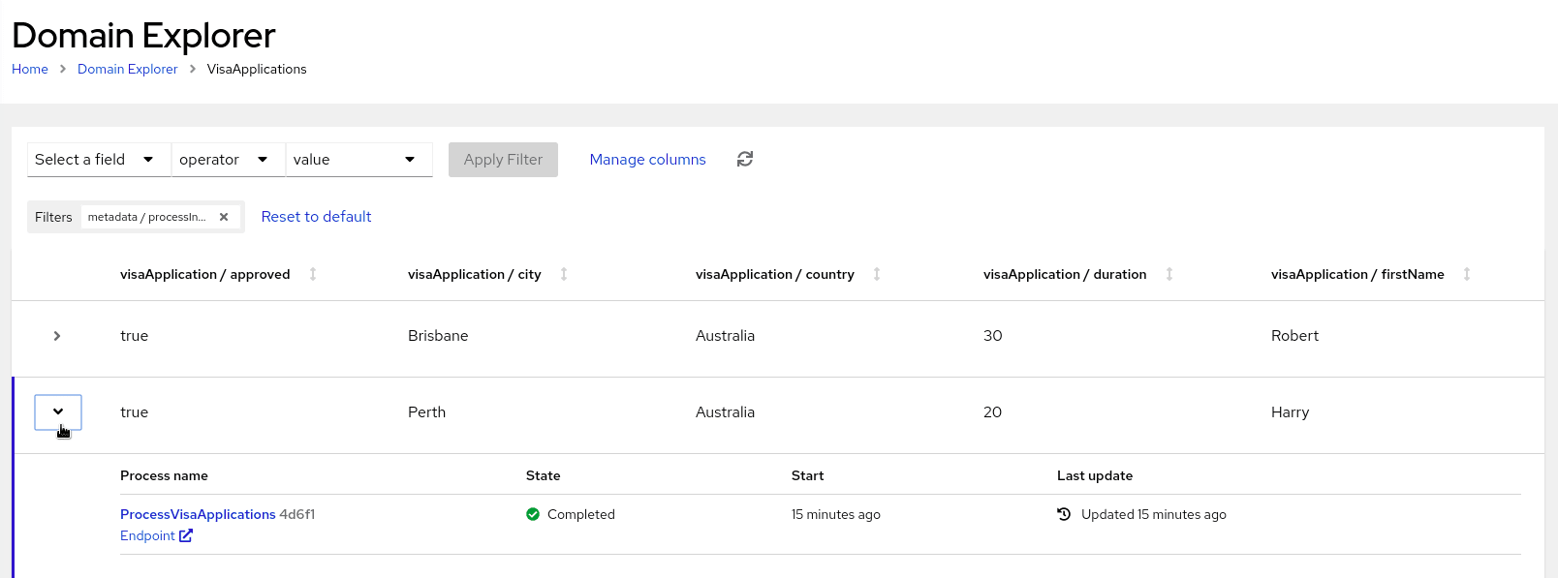Open the Select a field dropdown
The image size is (1558, 578).
click(x=99, y=160)
